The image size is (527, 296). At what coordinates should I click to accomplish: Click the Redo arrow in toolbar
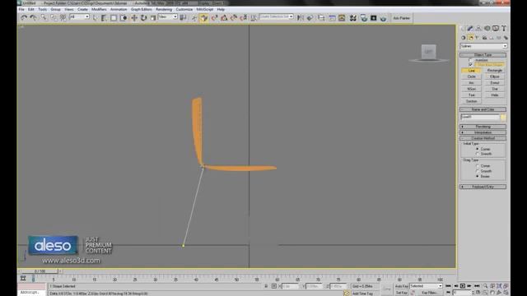pos(33,18)
